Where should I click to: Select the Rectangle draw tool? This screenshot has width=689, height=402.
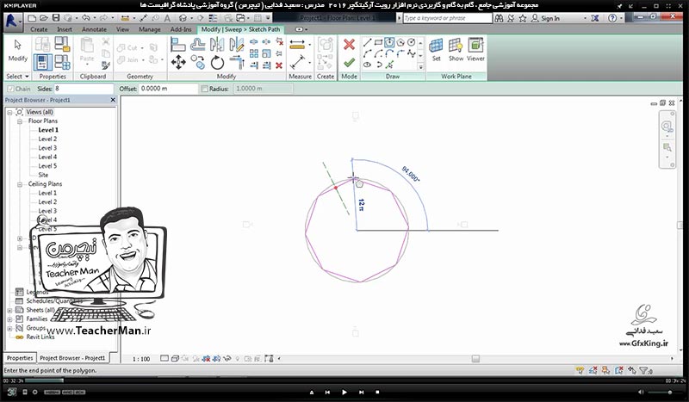[378, 42]
